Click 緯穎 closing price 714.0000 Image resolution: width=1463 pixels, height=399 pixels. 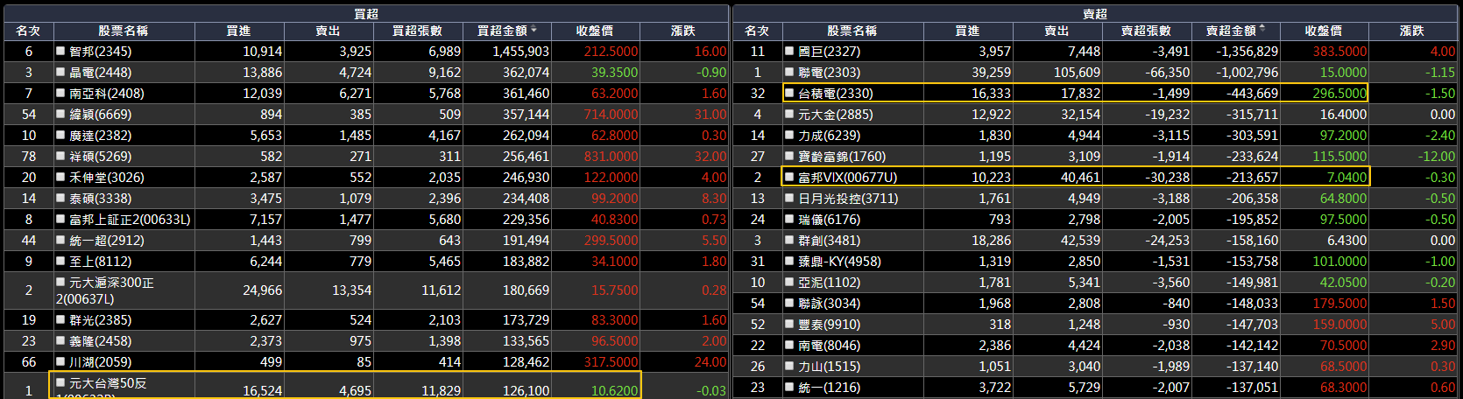pos(611,115)
